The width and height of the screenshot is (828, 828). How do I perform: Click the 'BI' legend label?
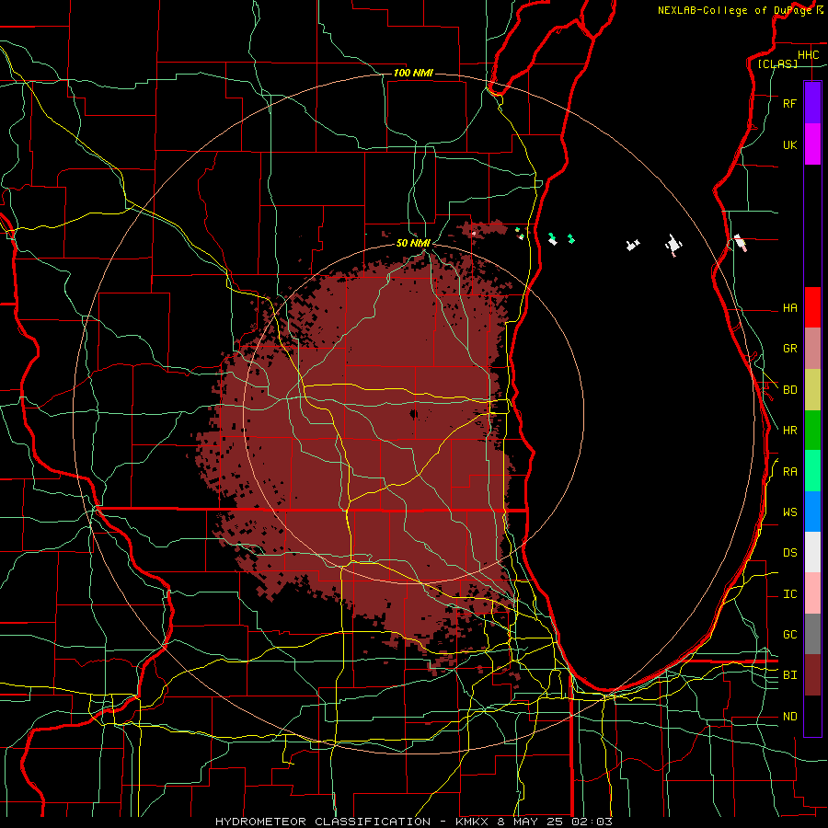click(789, 675)
